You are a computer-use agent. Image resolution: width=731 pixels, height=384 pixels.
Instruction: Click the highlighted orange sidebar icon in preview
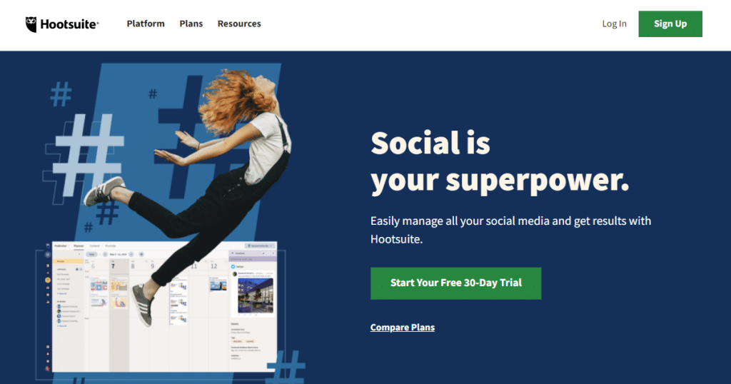[48, 280]
